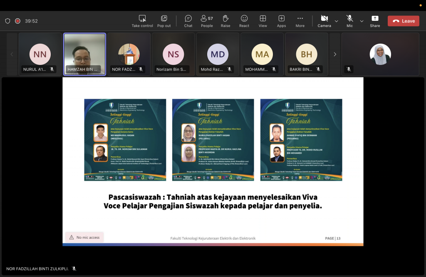
Task: Select the Mohd Raz... participant tile
Action: 218,54
